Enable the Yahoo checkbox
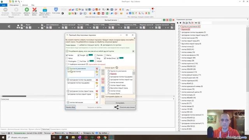 point(67,58)
